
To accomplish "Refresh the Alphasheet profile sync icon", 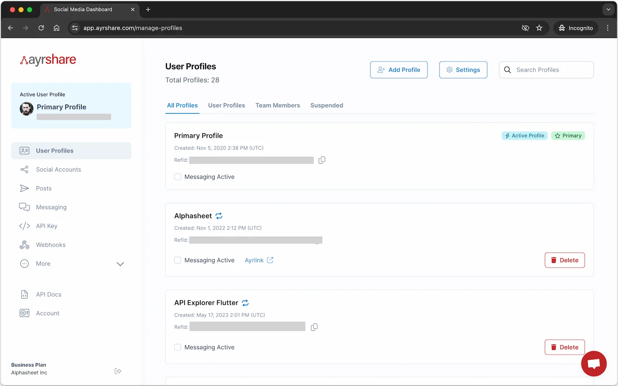I will 219,216.
